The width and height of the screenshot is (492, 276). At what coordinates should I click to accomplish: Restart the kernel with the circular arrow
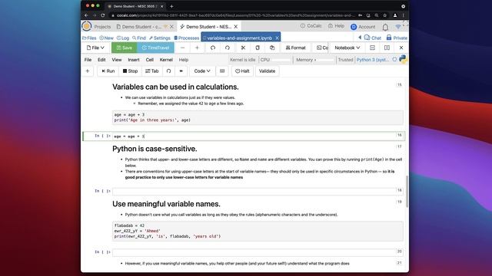point(169,71)
